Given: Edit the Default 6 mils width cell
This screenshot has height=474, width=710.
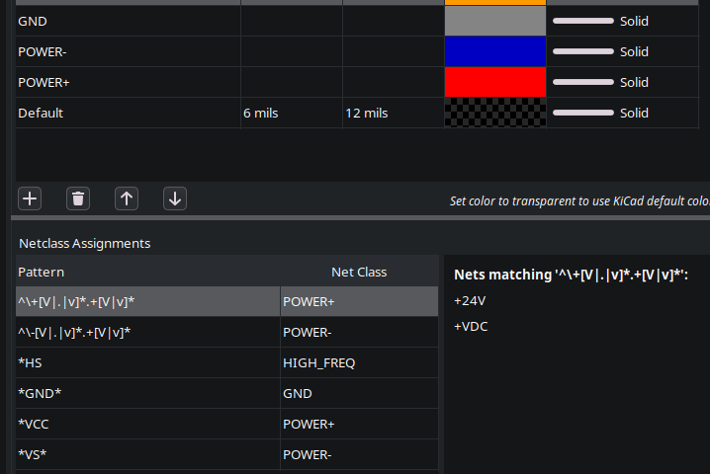Looking at the screenshot, I should 291,113.
